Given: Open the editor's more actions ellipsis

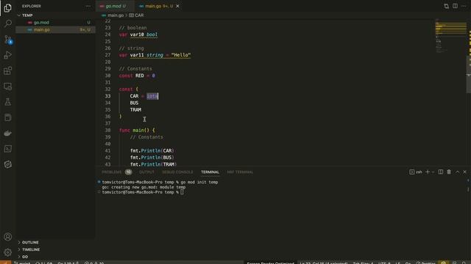Looking at the screenshot, I should (464, 6).
